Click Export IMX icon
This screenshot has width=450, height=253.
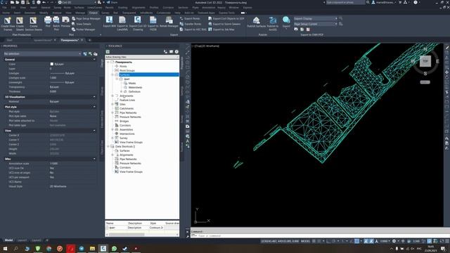click(110, 20)
